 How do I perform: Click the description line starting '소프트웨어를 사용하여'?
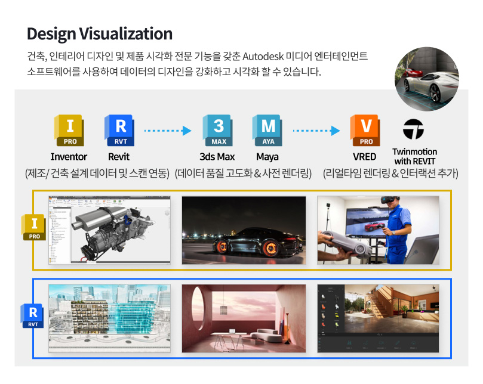click(x=174, y=72)
